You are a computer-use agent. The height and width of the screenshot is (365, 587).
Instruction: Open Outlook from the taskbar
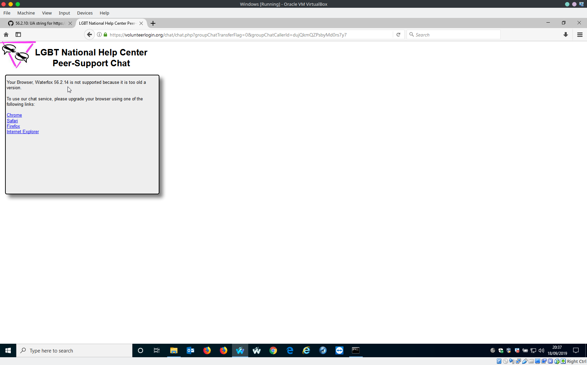pyautogui.click(x=190, y=350)
